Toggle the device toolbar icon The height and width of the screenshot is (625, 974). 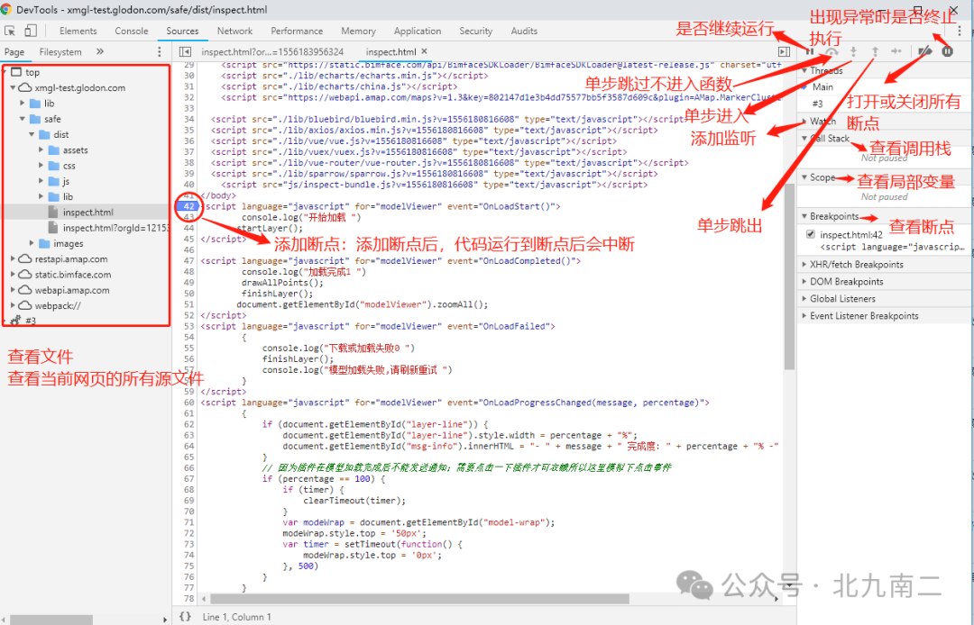pos(31,31)
